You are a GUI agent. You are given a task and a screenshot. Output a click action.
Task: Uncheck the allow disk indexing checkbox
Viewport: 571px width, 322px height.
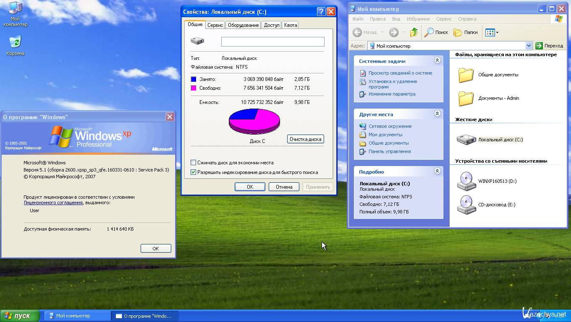pyautogui.click(x=194, y=172)
